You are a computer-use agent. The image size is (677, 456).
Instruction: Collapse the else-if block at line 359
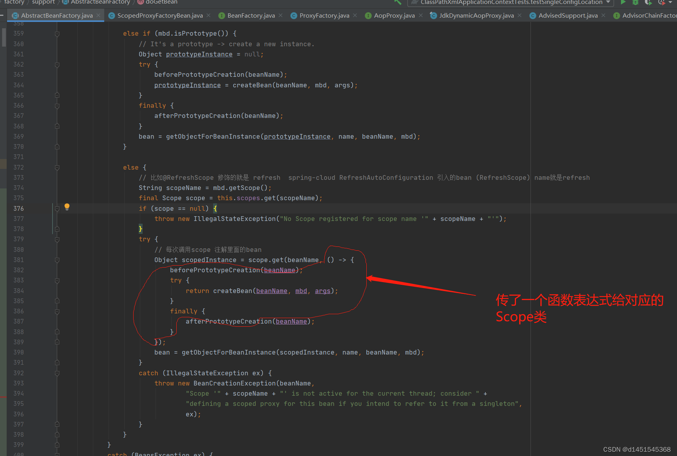pos(57,34)
